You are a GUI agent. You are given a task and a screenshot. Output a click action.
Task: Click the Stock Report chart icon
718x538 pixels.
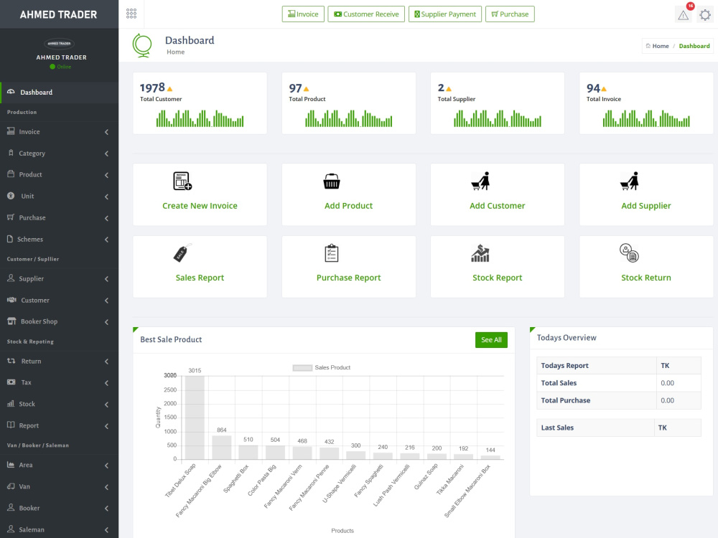point(480,253)
